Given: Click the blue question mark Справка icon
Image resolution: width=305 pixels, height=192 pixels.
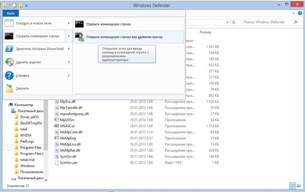Looking at the screenshot, I should click(x=9, y=75).
